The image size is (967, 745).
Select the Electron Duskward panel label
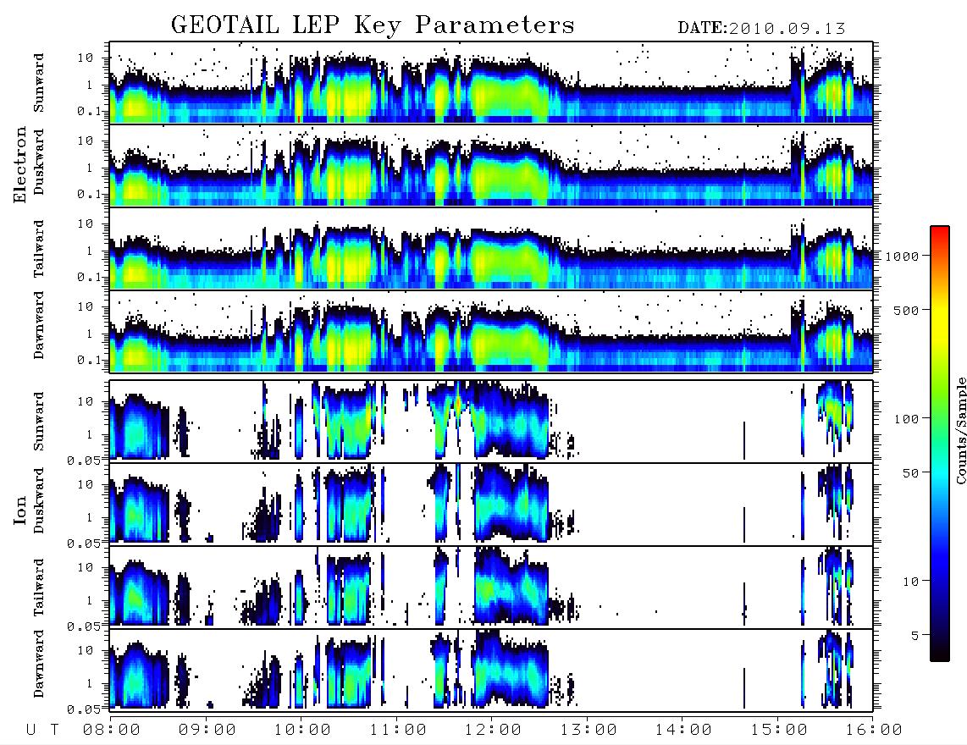click(39, 163)
